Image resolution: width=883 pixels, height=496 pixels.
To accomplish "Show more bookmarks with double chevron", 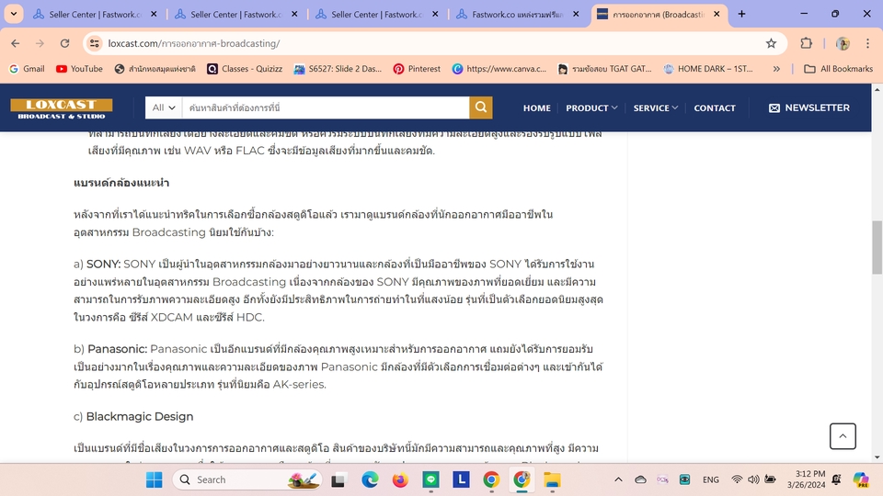I will click(x=776, y=69).
